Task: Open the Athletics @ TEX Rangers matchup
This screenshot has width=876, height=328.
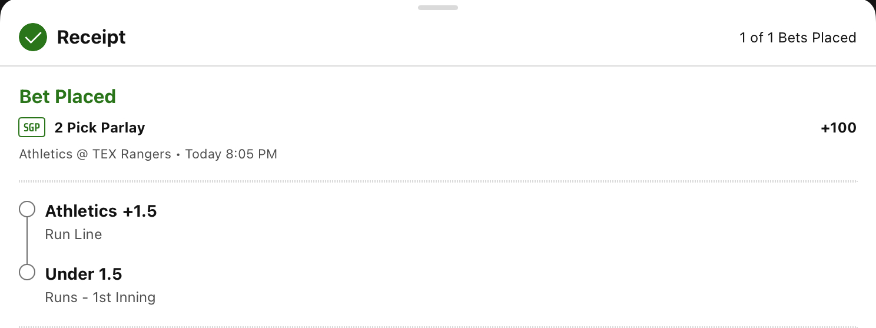Action: 95,154
